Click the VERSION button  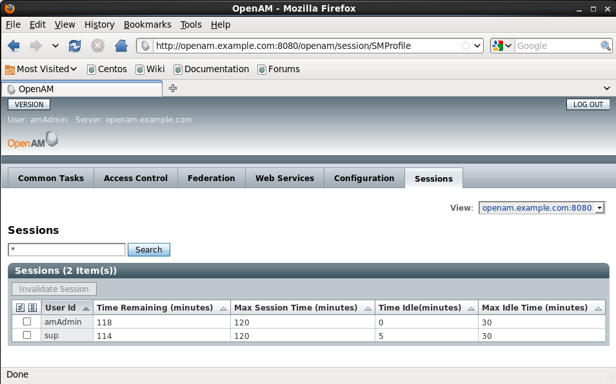(29, 105)
